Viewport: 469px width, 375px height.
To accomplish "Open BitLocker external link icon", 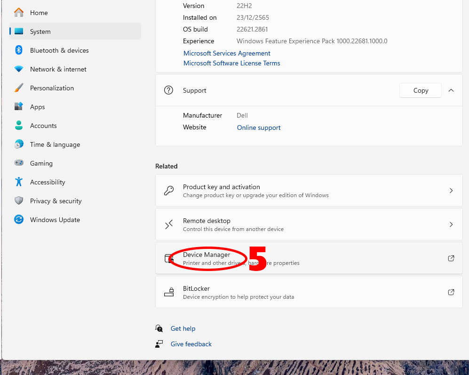I will pos(451,292).
